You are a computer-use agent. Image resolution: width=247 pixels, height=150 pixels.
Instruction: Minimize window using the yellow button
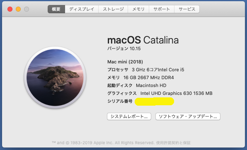click(x=18, y=9)
